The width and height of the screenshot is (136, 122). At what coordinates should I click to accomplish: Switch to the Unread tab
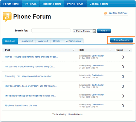57,41
